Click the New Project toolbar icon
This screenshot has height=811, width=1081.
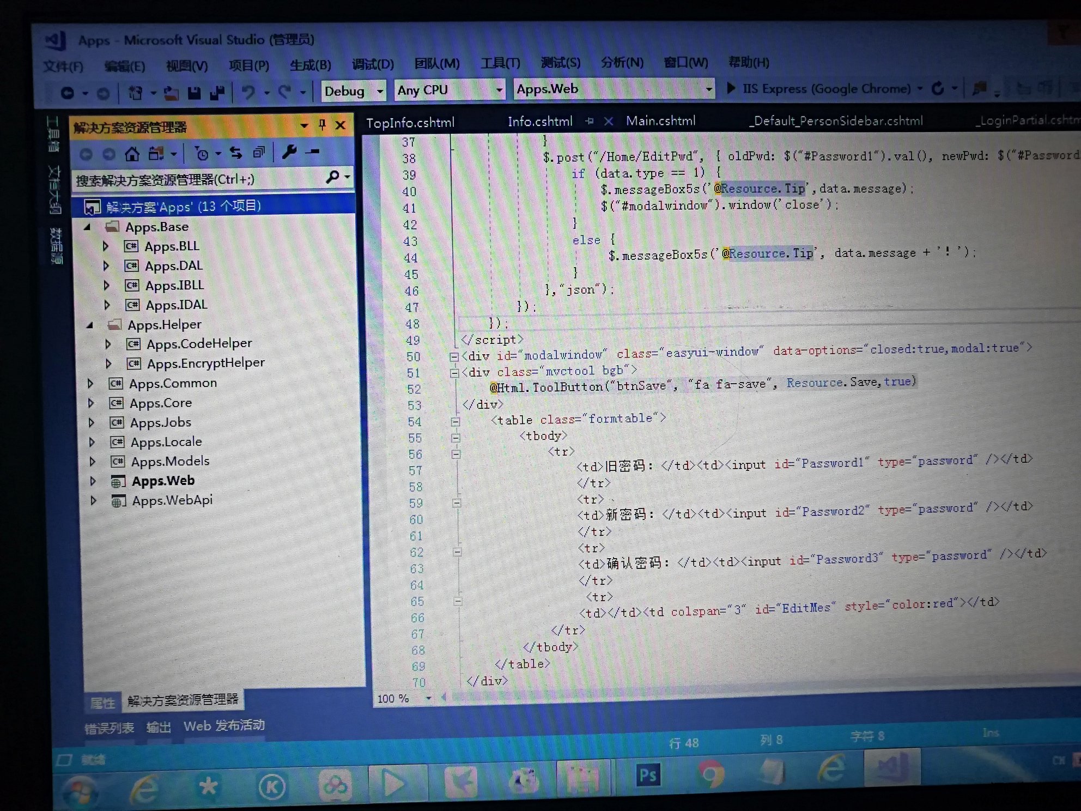coord(135,93)
